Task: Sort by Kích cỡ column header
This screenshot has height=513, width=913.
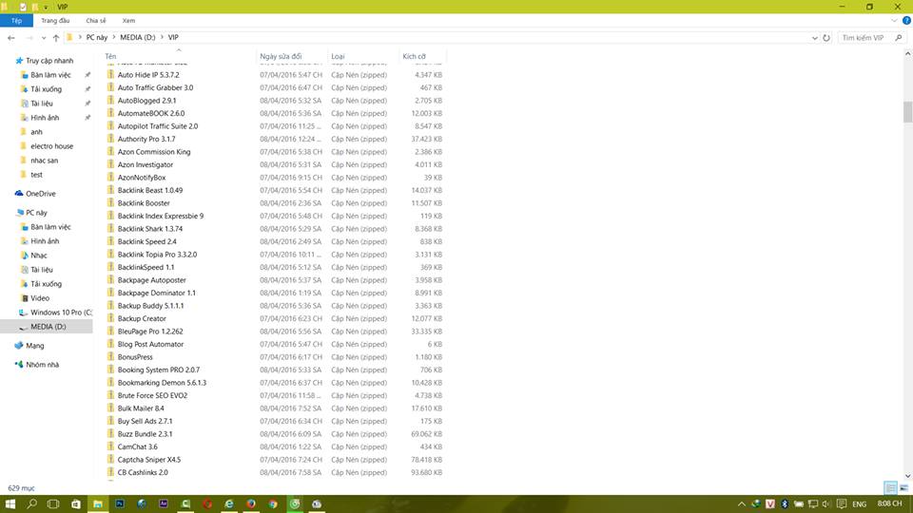Action: click(x=422, y=56)
